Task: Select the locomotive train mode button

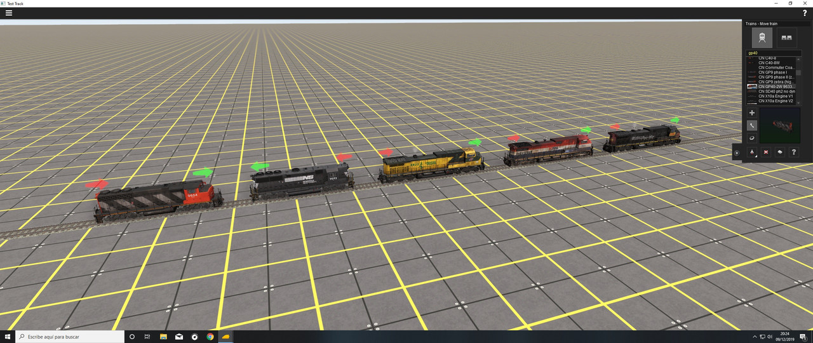Action: [762, 37]
